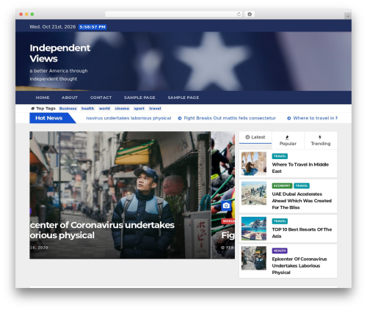Click the UAE Dubai article thumbnail
Image resolution: width=367 pixels, height=310 pixels.
(x=254, y=193)
